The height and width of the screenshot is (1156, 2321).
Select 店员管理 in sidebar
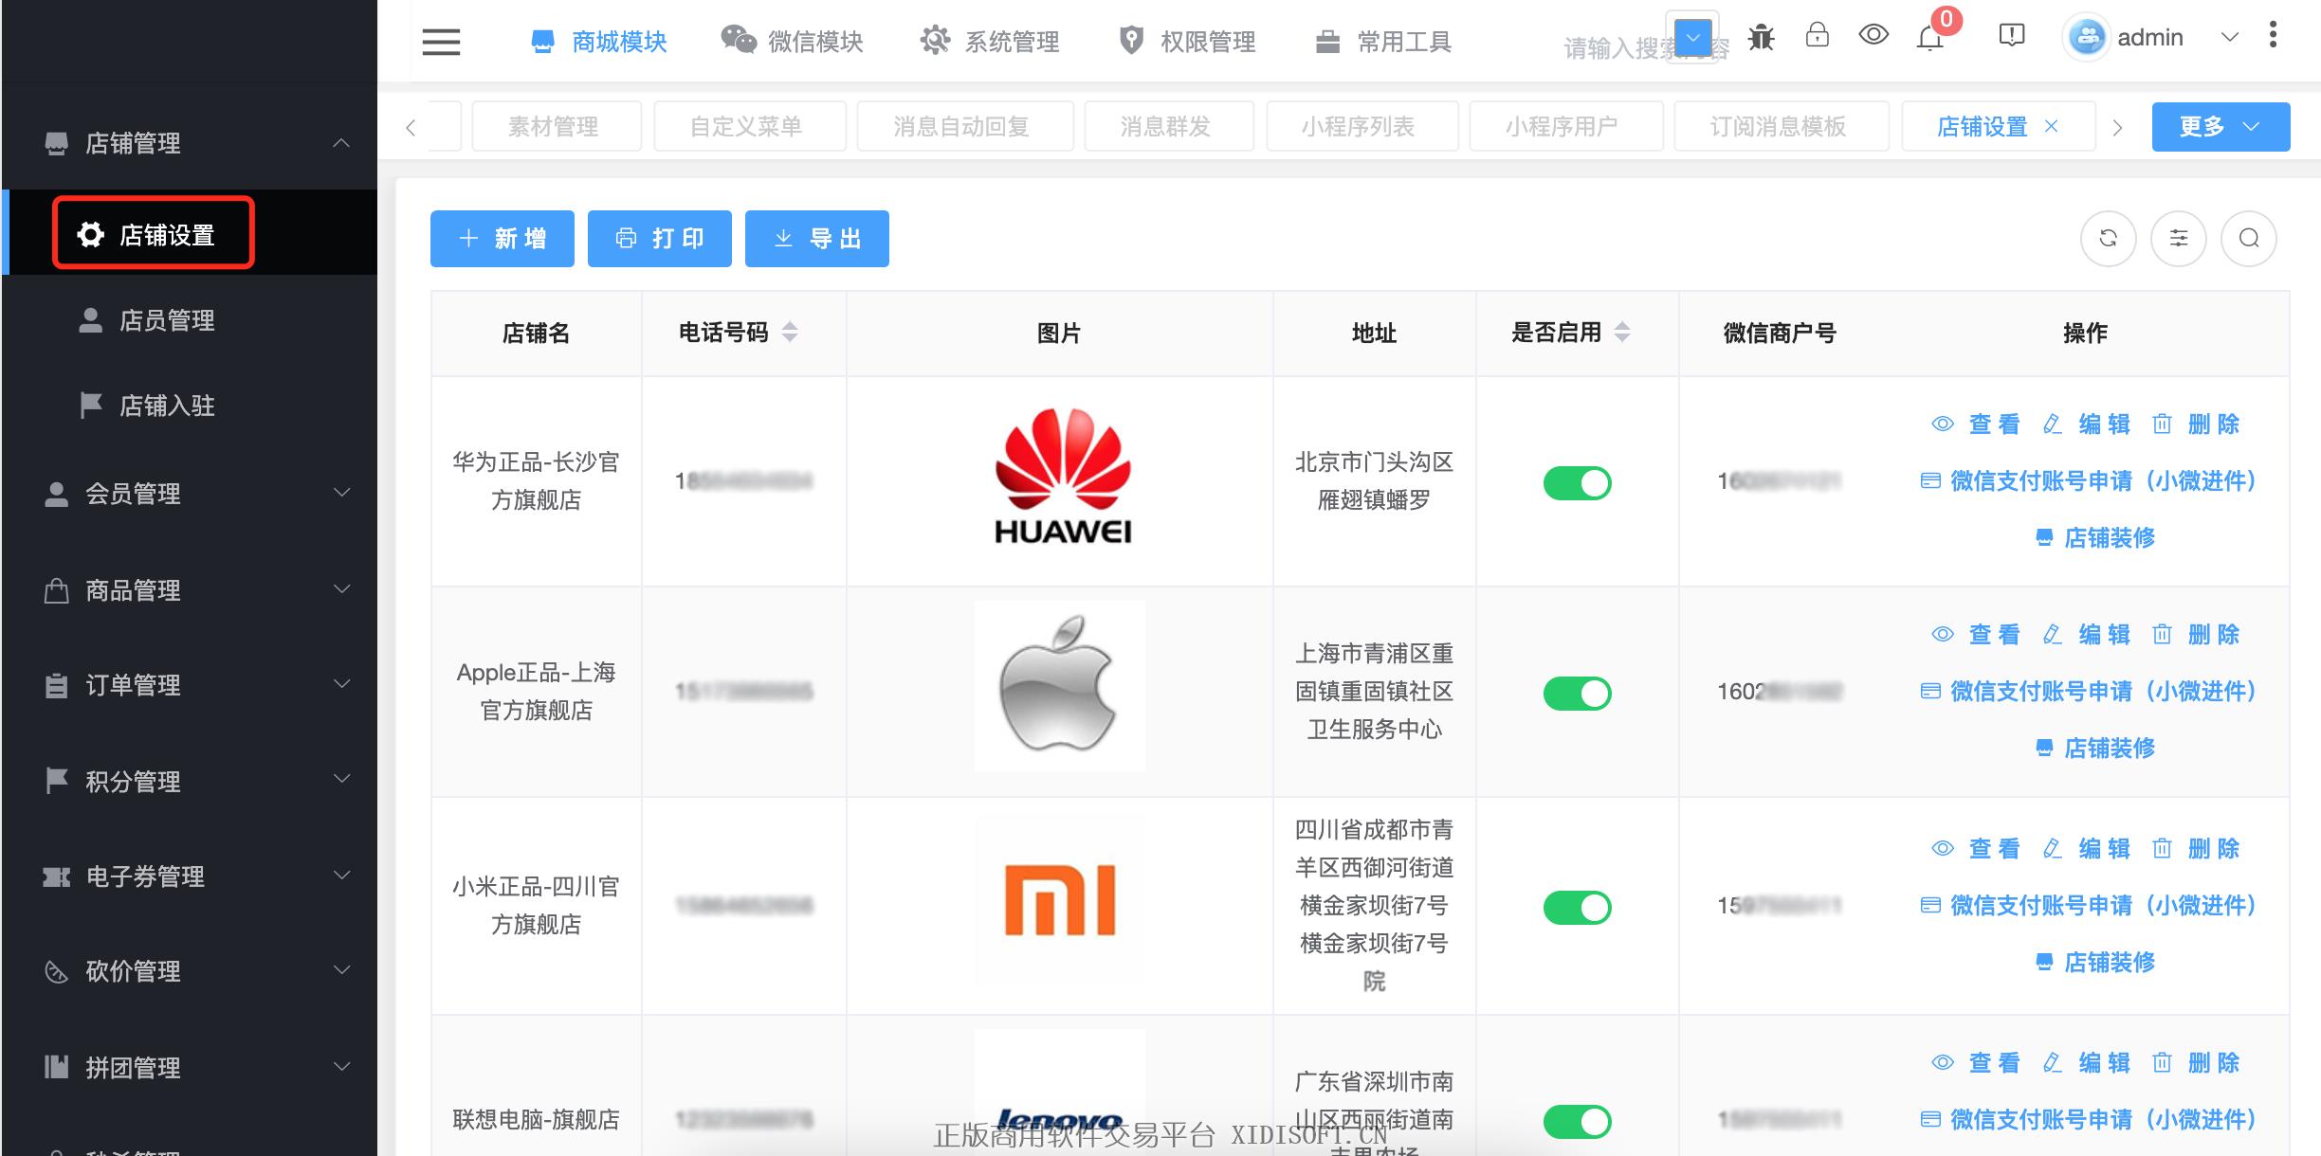tap(190, 320)
